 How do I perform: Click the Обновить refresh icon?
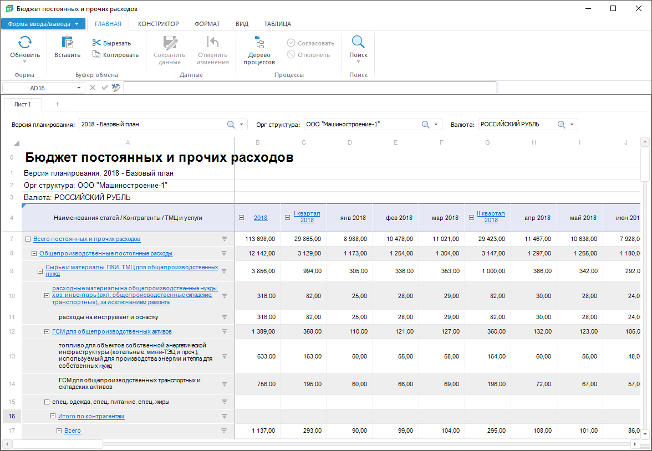(25, 43)
